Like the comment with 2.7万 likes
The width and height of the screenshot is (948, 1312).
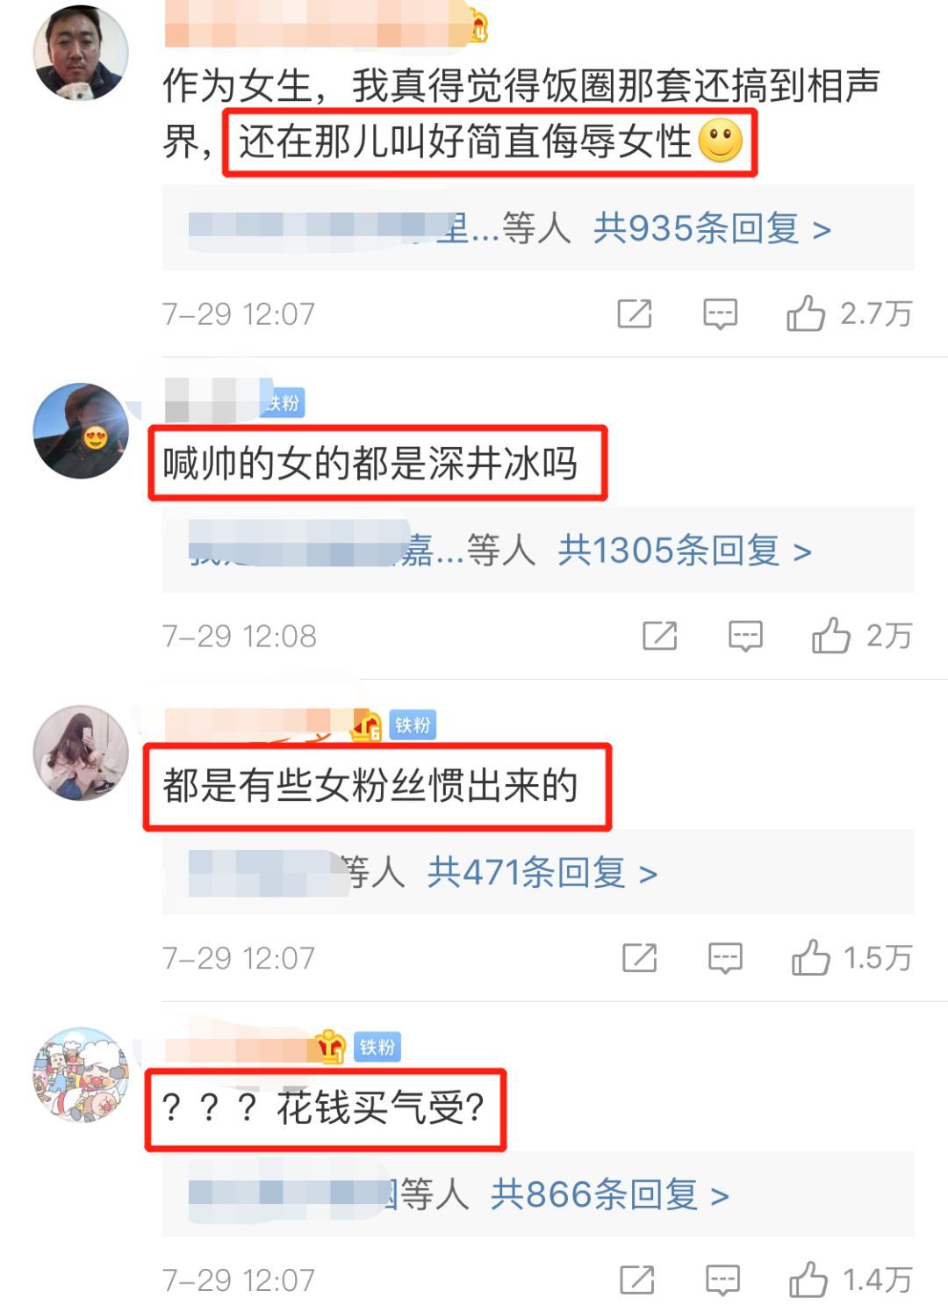806,314
